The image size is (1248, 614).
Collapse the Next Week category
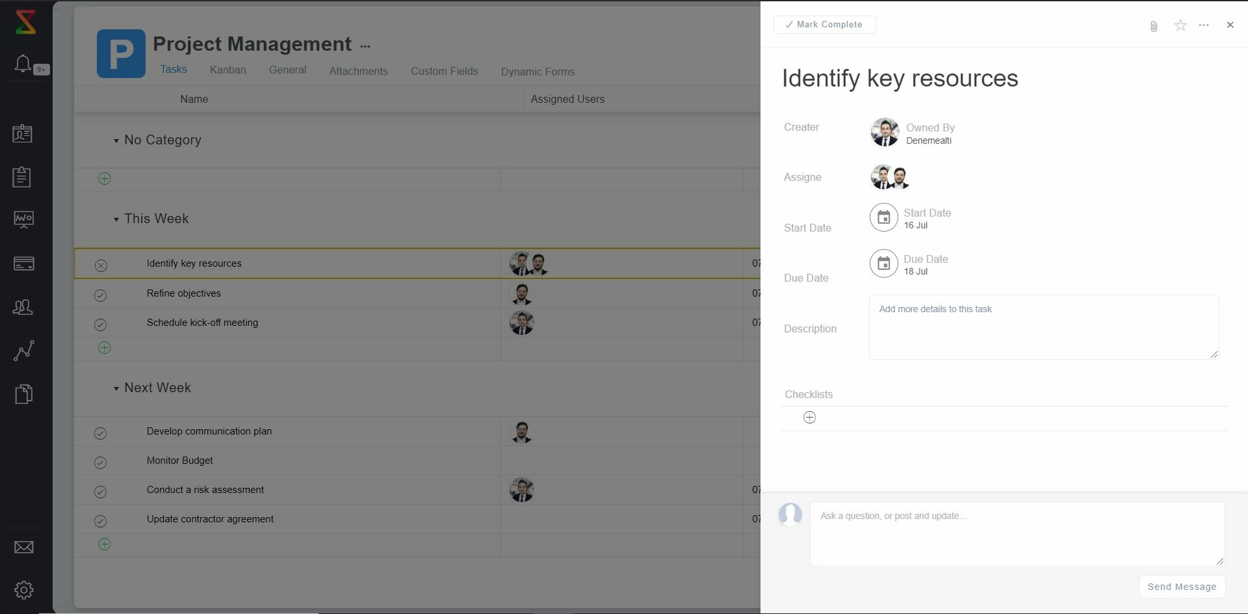(x=116, y=388)
